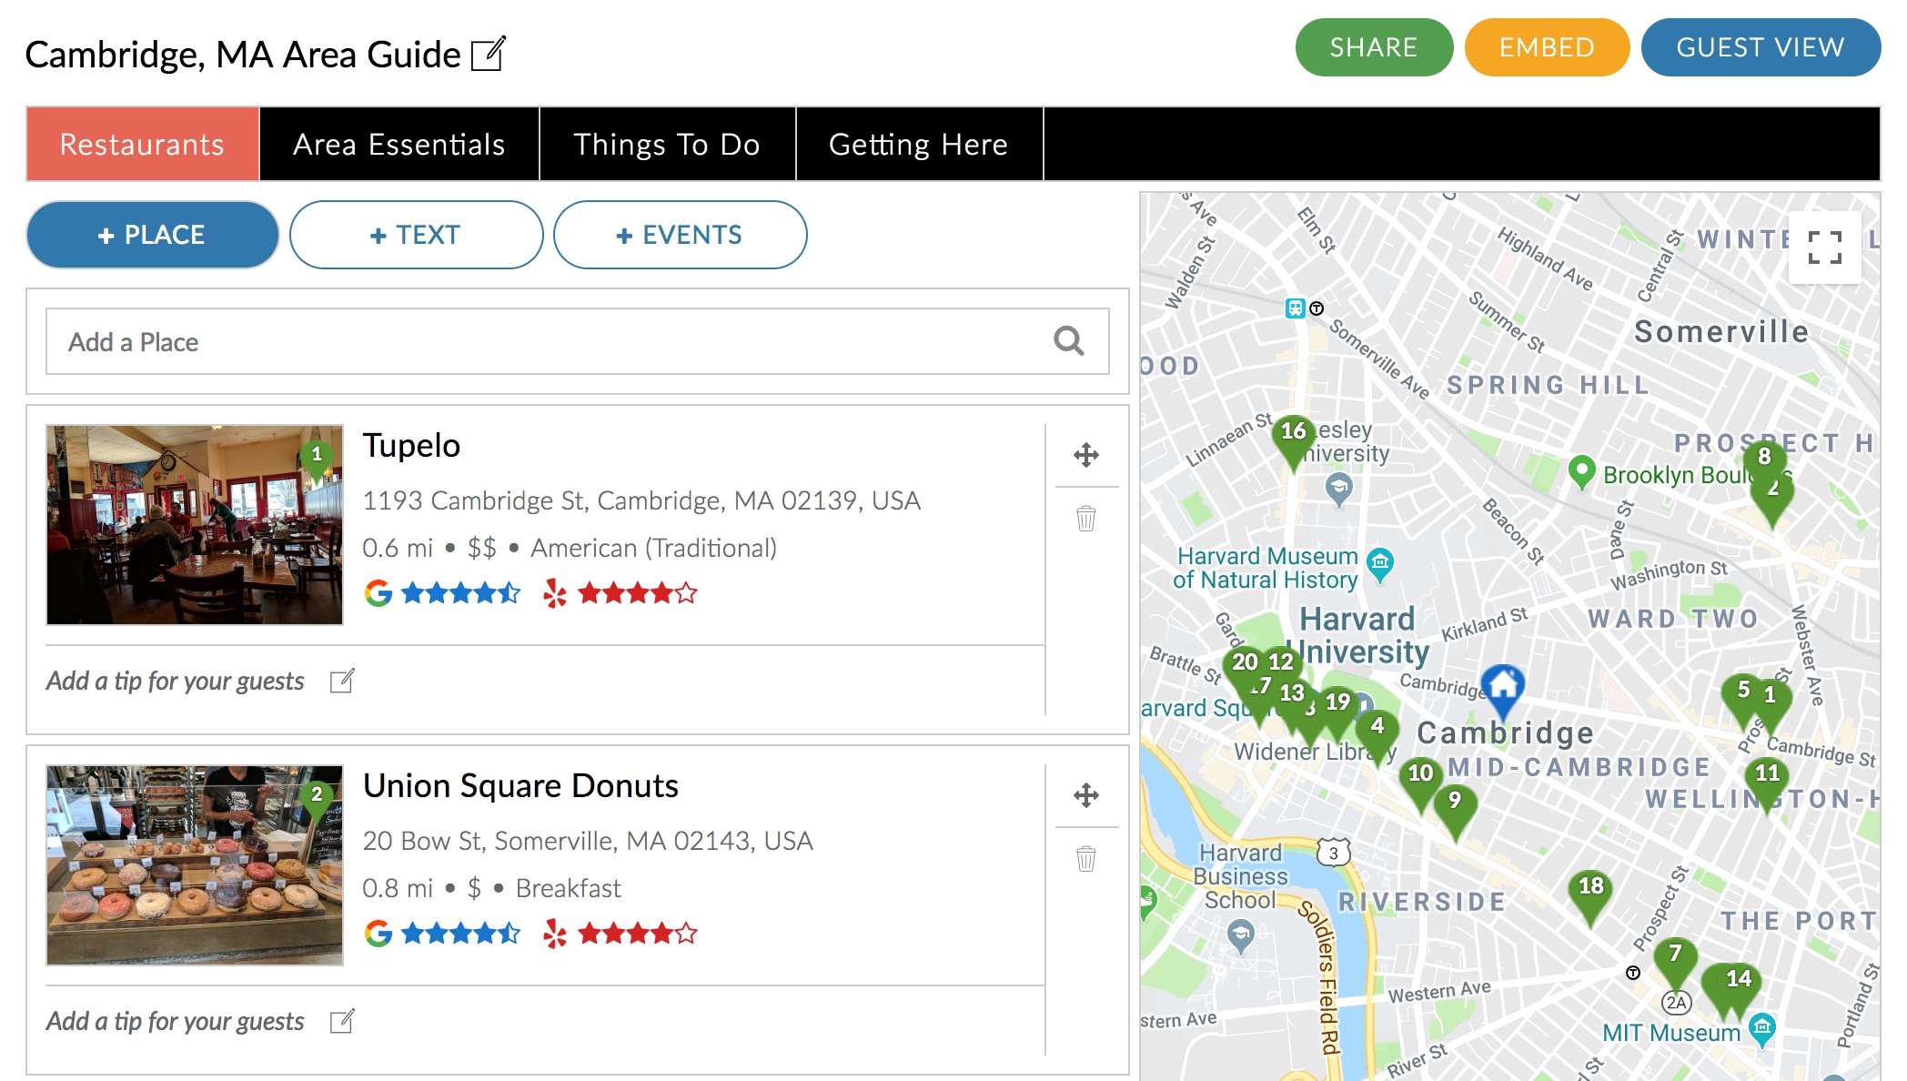The image size is (1907, 1081).
Task: Open the Area Essentials tab
Action: tap(399, 144)
